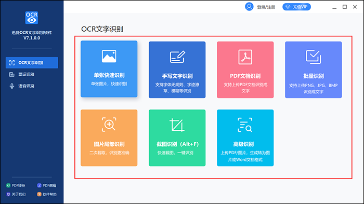Screen dimensions: 364x204
Task: Click the 二次截取，识别更准确 description text
Action: click(109, 153)
